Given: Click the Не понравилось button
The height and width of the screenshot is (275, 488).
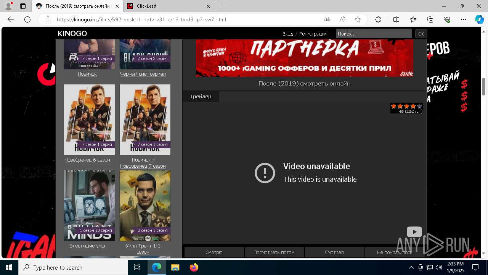Looking at the screenshot, I should tap(395, 252).
